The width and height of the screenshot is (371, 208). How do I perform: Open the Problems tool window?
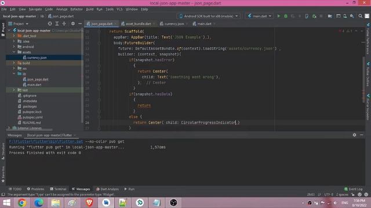(35, 189)
